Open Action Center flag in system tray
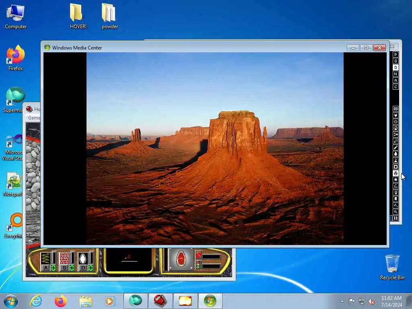Screen dimensions: 412x309 click(x=352, y=301)
